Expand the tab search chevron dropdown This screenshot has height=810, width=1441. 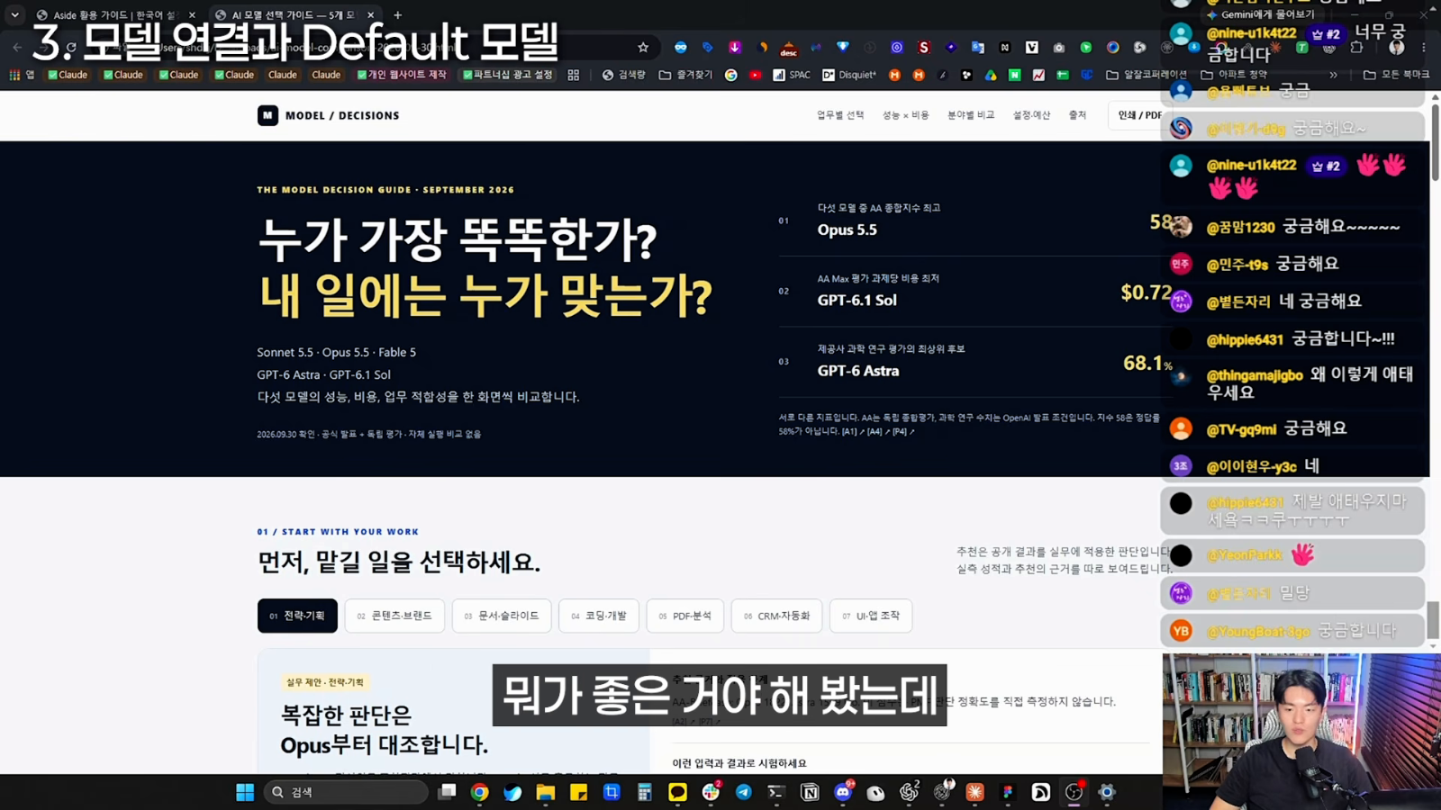[14, 14]
